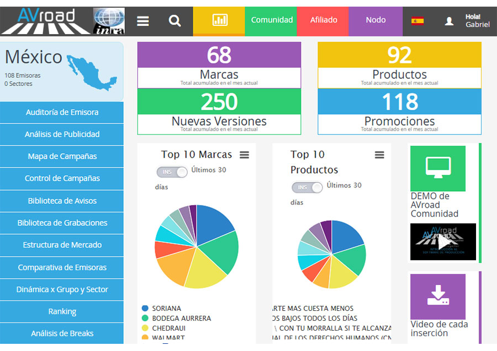Viewport: 497px width, 351px height.
Task: Click the download icon purple tile
Action: pyautogui.click(x=438, y=296)
